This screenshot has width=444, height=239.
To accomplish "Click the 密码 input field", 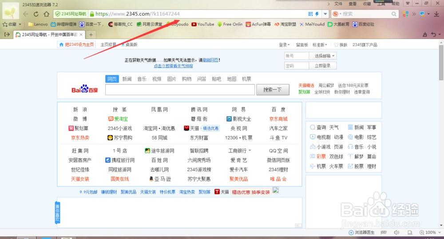I will click(x=296, y=66).
